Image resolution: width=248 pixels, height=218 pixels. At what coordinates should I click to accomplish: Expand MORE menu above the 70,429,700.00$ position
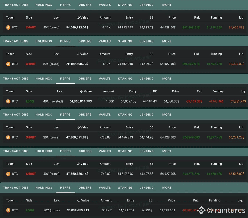click(x=167, y=41)
